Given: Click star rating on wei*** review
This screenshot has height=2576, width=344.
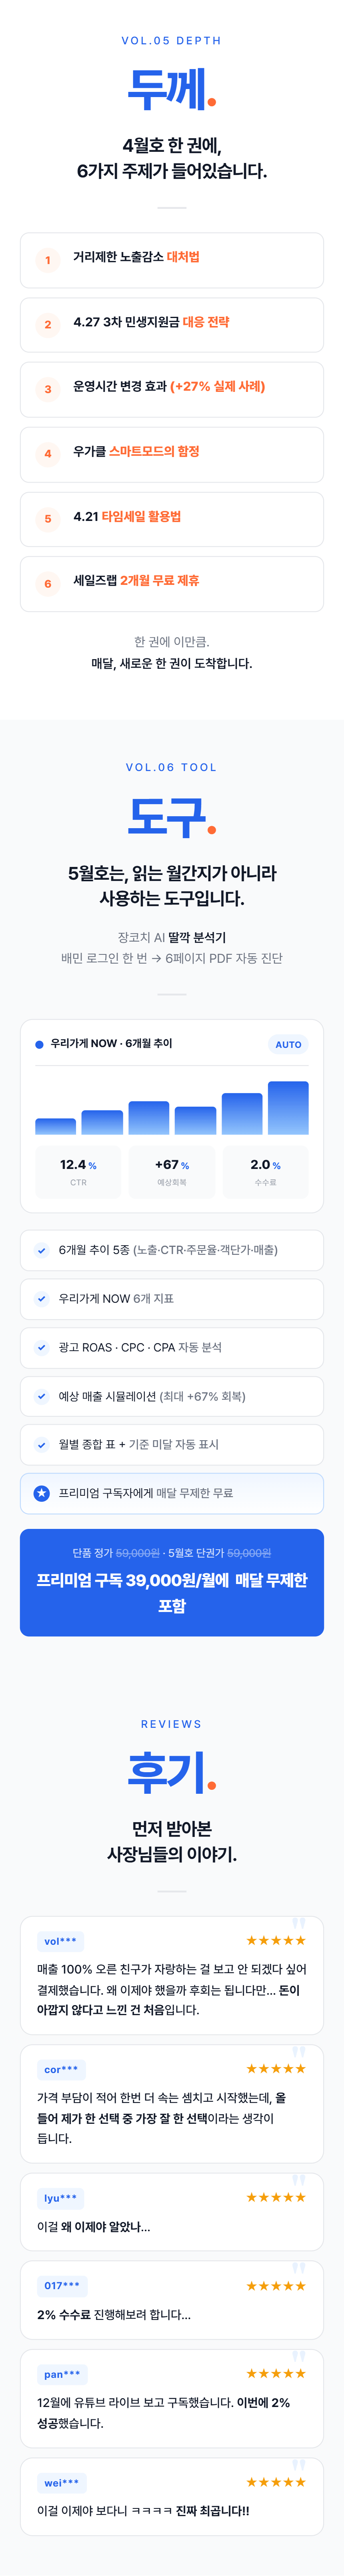Looking at the screenshot, I should [x=276, y=2482].
